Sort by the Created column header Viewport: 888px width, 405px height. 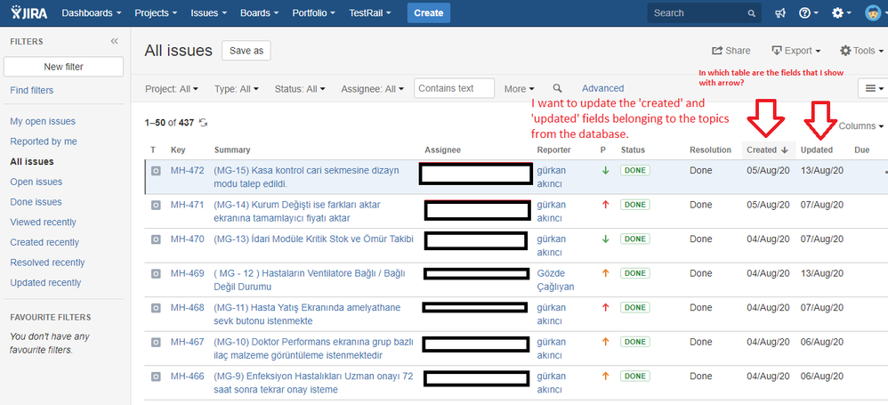(x=768, y=150)
